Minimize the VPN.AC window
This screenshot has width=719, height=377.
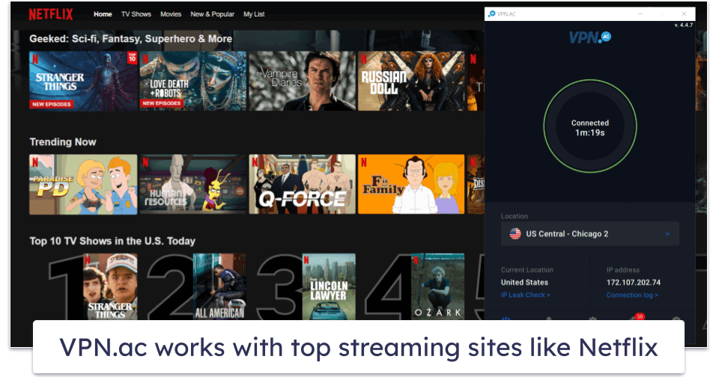click(x=640, y=13)
